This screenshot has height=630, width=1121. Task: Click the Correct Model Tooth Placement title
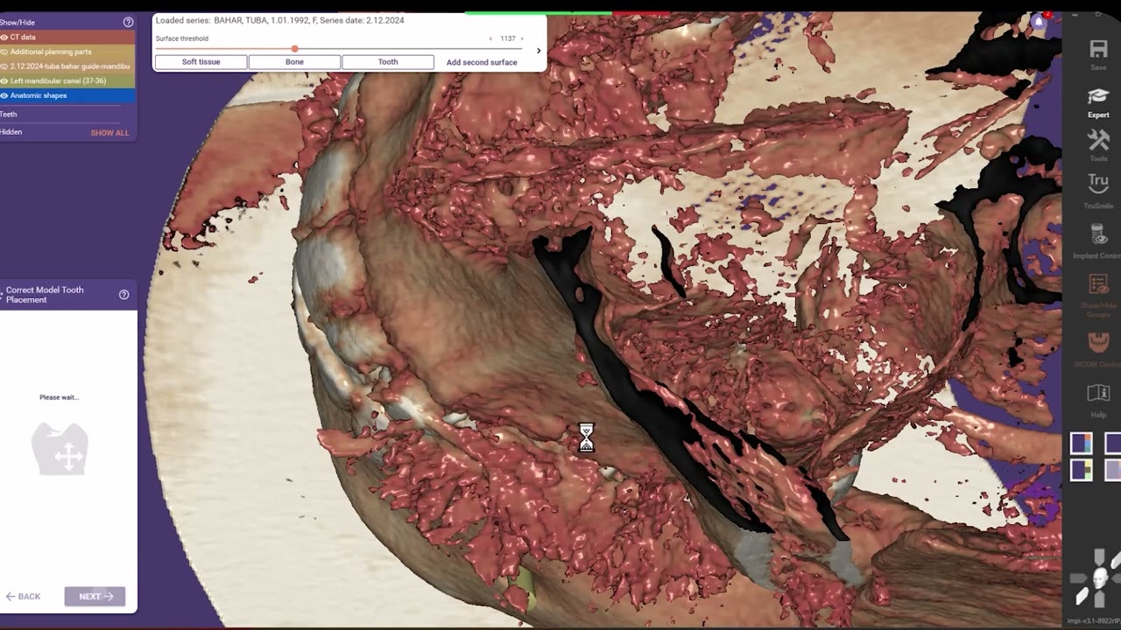[x=45, y=295]
